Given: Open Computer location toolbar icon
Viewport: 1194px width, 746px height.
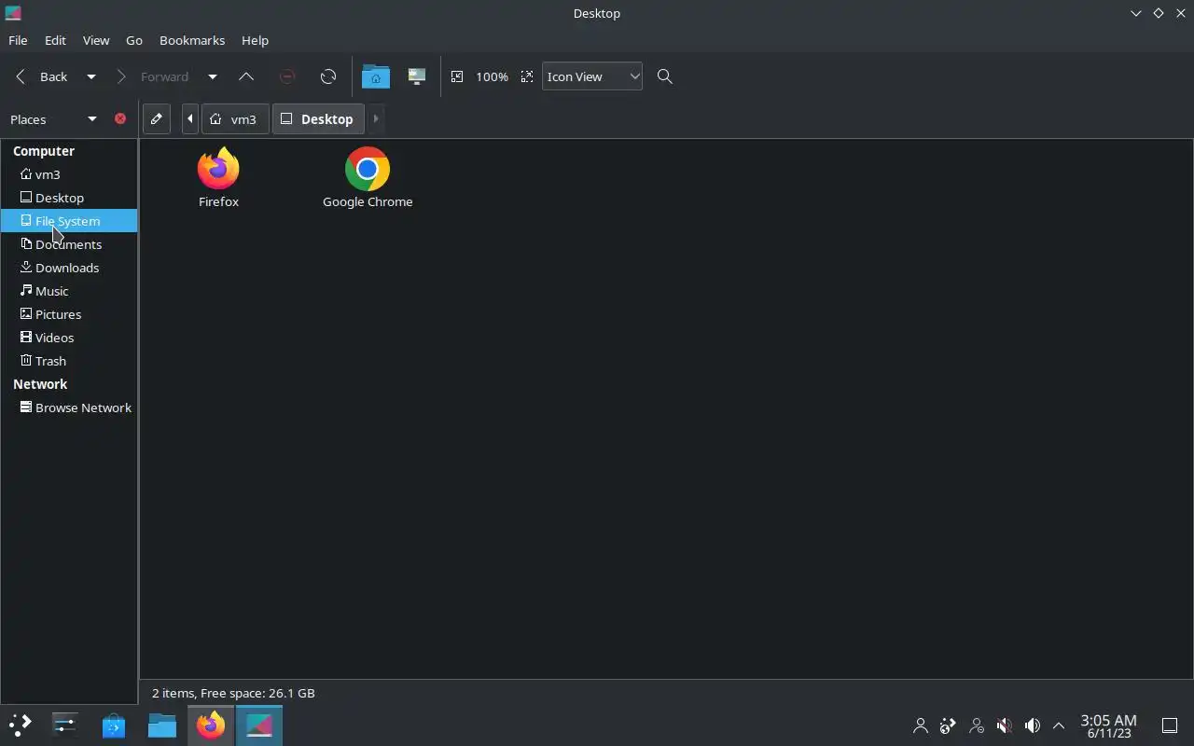Looking at the screenshot, I should (417, 76).
